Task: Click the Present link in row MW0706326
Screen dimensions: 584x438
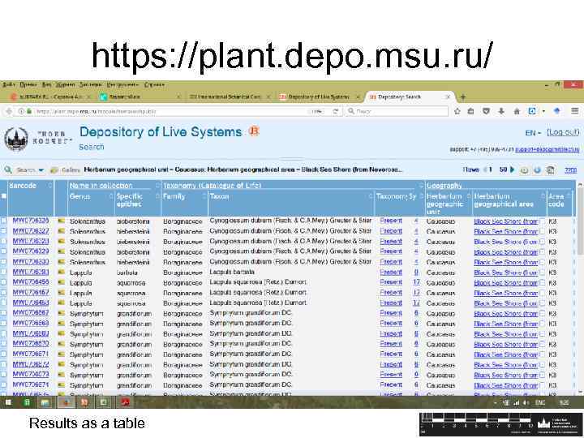Action: point(391,221)
